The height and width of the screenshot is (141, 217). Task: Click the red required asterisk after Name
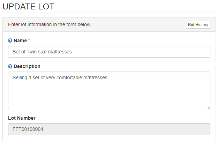[29, 40]
